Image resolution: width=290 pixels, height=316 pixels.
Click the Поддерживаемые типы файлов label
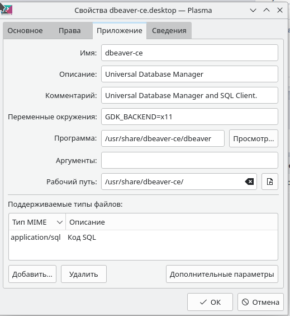65,205
